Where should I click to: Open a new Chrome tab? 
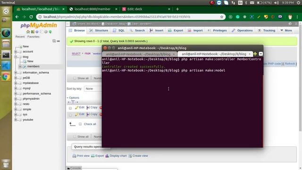pyautogui.click(x=177, y=9)
